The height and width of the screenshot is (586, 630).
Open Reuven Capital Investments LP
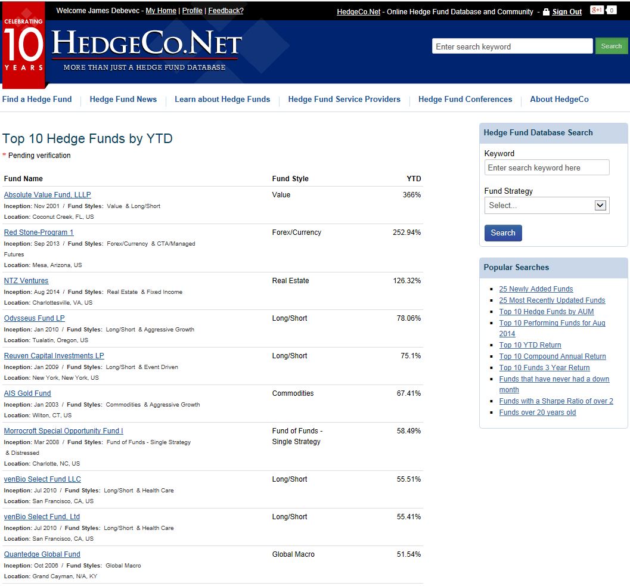[54, 356]
